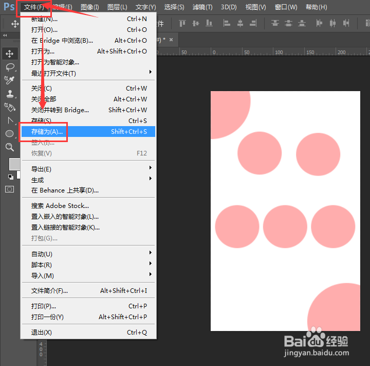Choose 存储为(A)... menu item
This screenshot has width=370, height=366.
88,131
